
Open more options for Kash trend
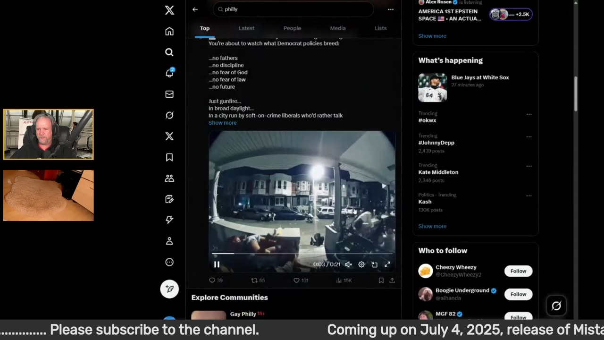pos(529,195)
